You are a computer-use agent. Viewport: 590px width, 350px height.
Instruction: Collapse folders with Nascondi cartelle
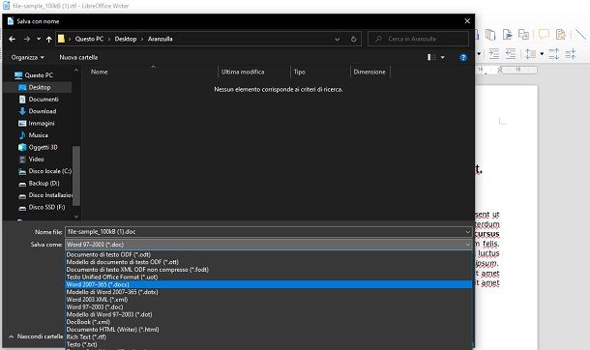(x=36, y=336)
